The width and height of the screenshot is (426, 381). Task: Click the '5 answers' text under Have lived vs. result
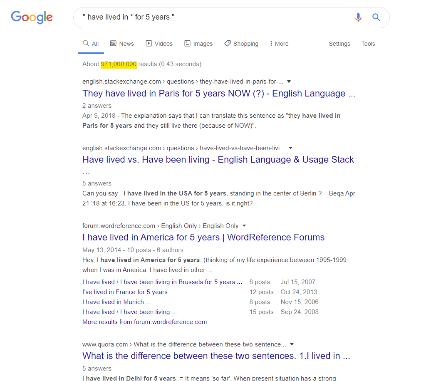point(97,183)
